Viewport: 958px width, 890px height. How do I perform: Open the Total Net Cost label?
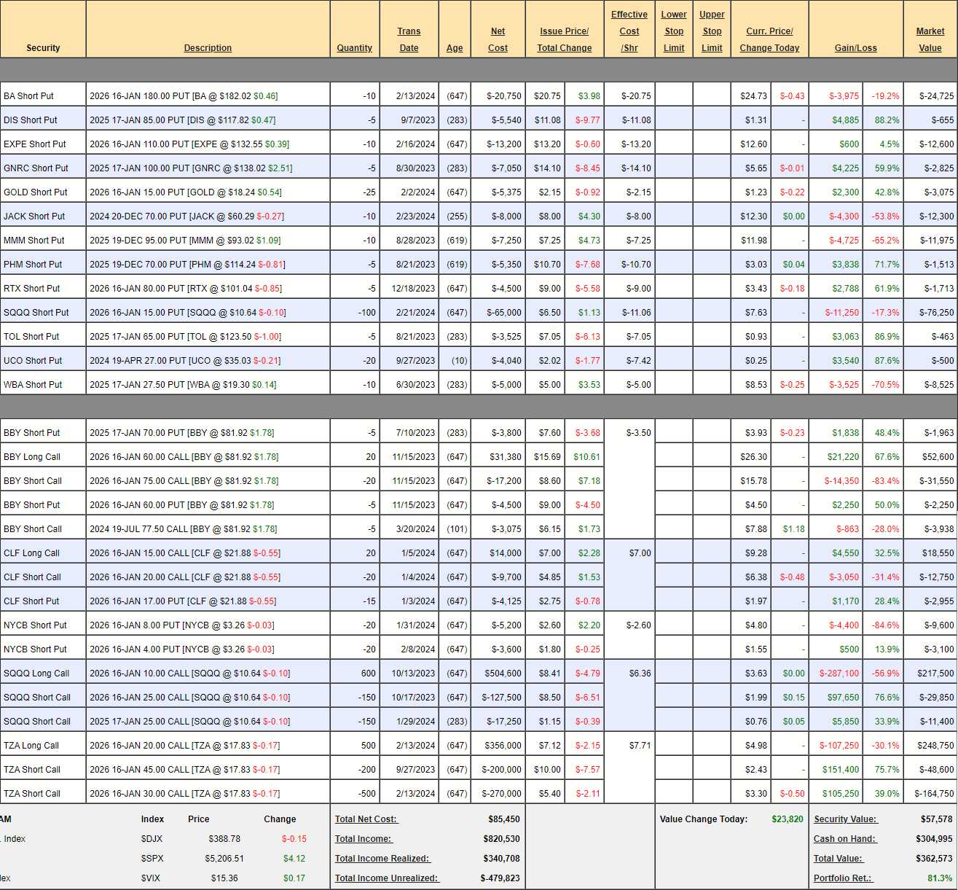pos(366,819)
